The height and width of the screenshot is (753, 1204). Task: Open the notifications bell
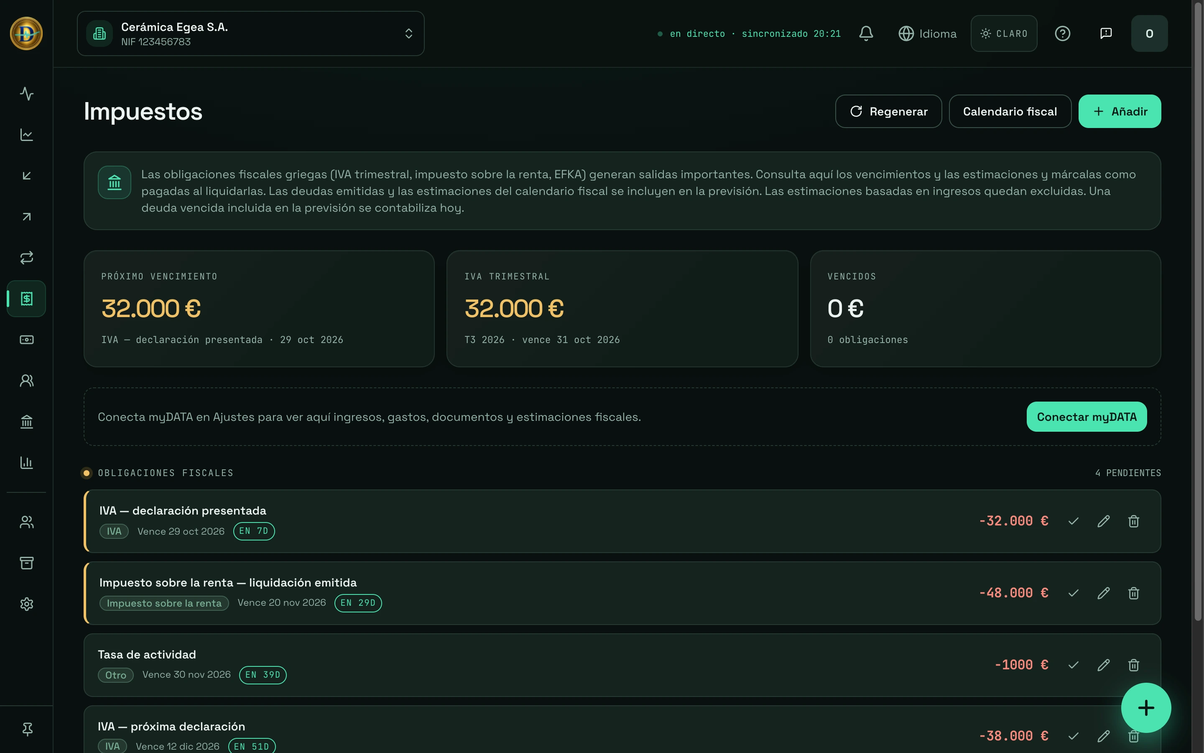[866, 33]
